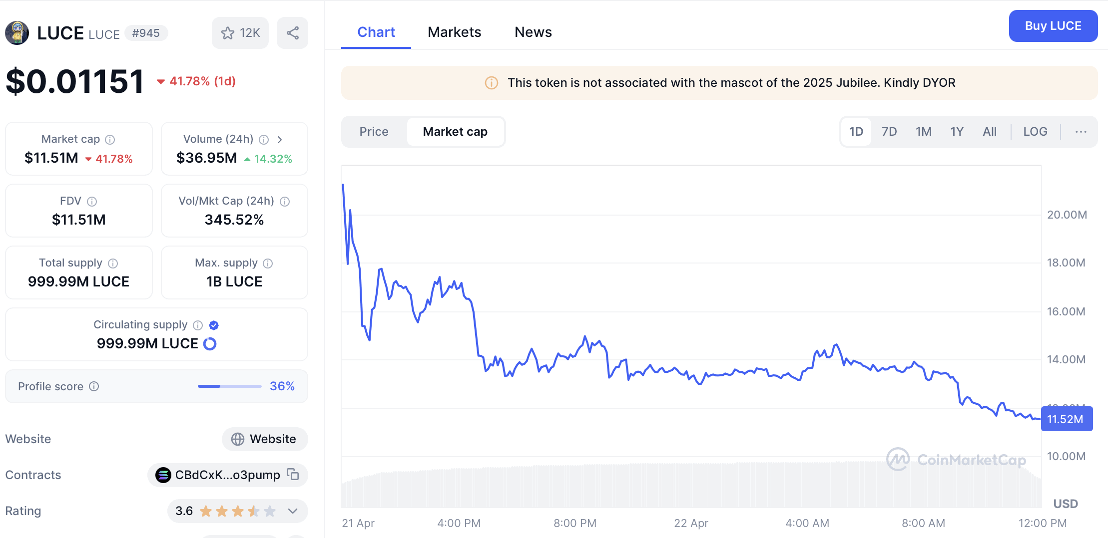
Task: Click the 1B LUCE max supply value
Action: click(234, 282)
